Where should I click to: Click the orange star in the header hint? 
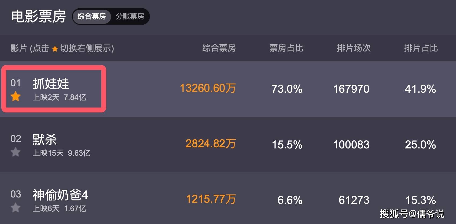[55, 49]
